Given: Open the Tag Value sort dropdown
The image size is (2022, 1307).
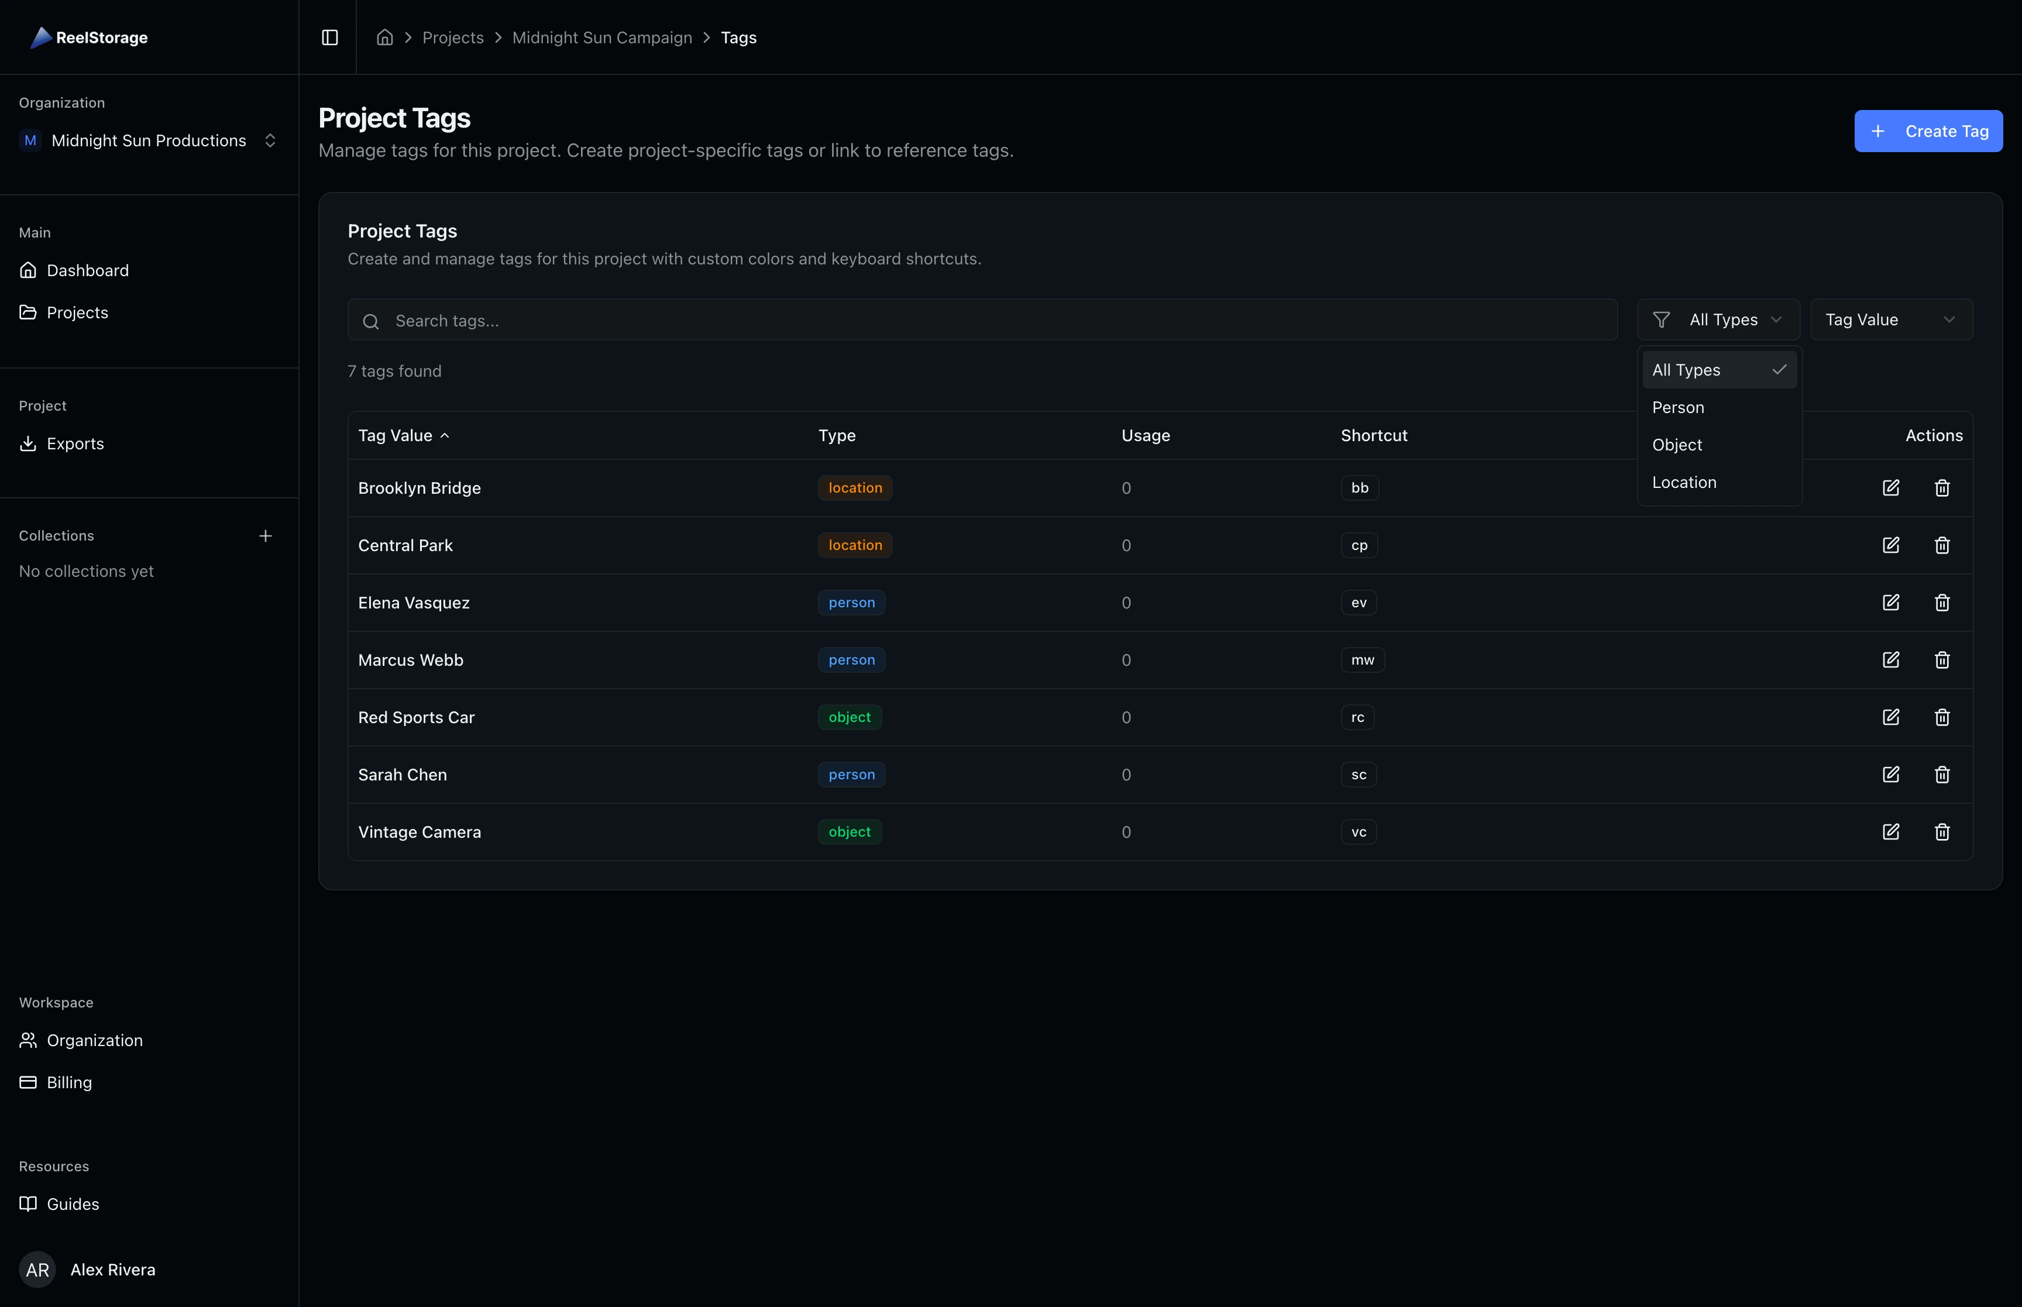Looking at the screenshot, I should 1892,319.
